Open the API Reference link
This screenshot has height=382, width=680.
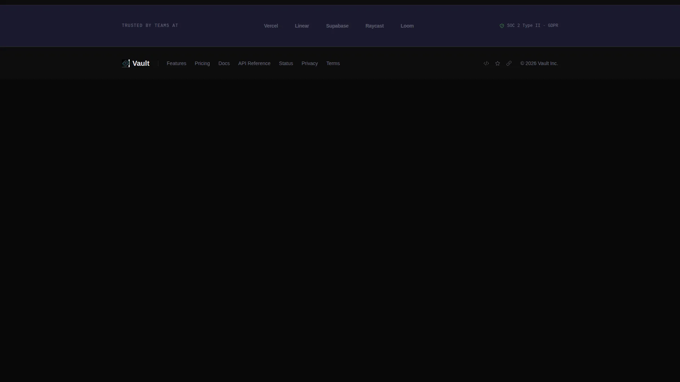(254, 63)
